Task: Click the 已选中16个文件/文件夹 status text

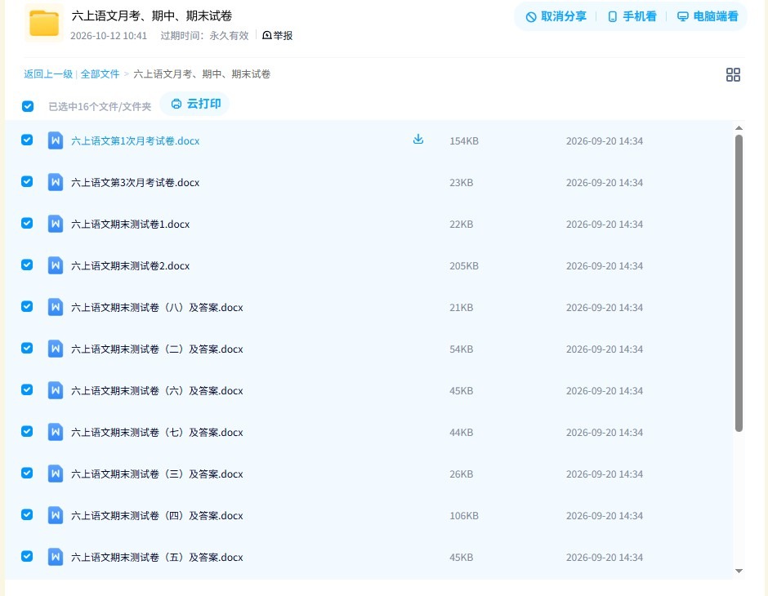Action: [100, 106]
